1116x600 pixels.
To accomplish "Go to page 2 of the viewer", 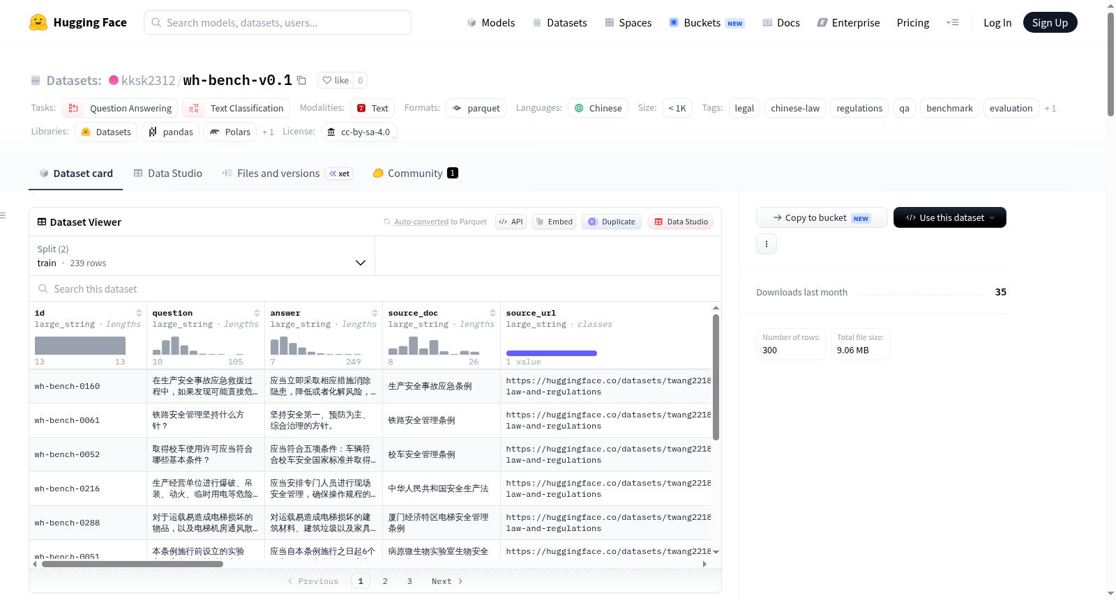I will [x=385, y=581].
